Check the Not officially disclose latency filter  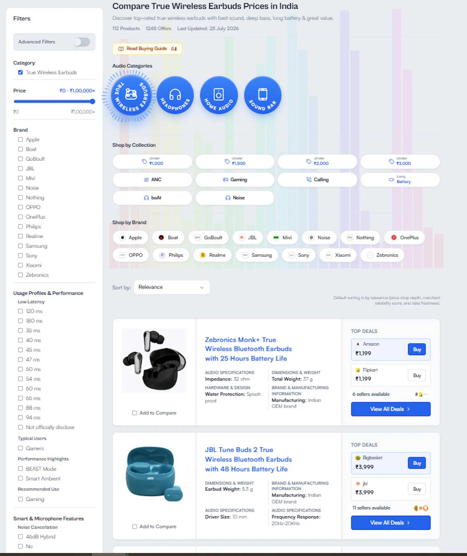pyautogui.click(x=20, y=427)
